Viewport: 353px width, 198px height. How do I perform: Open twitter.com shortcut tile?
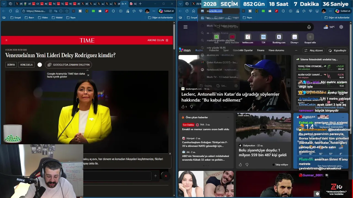pos(248,39)
